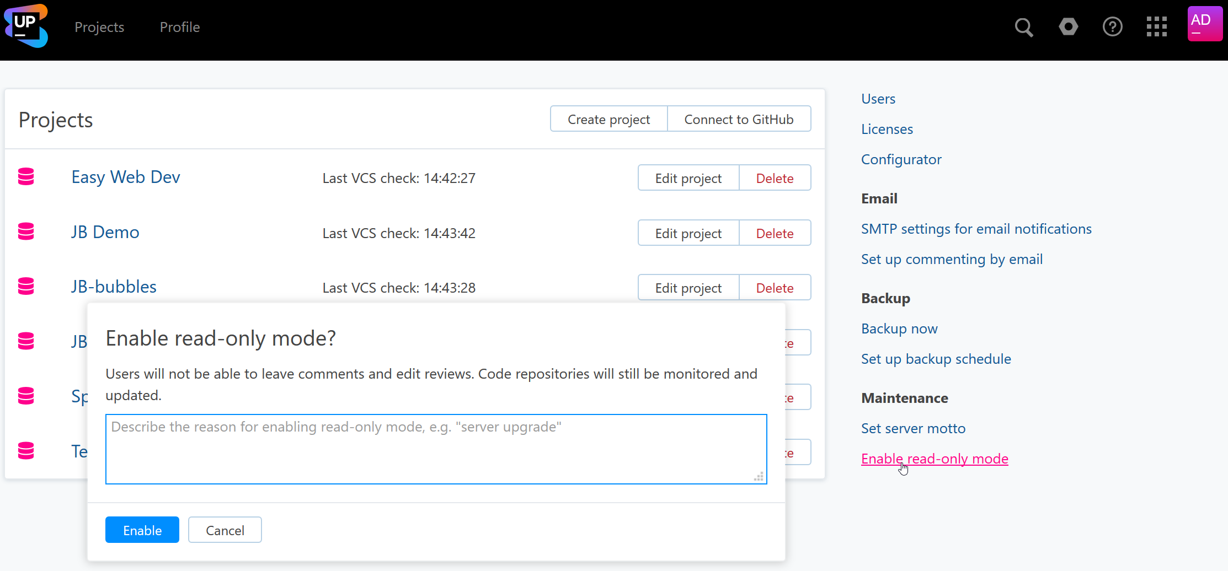Click the Upsource logo
Image resolution: width=1228 pixels, height=571 pixels.
(25, 25)
